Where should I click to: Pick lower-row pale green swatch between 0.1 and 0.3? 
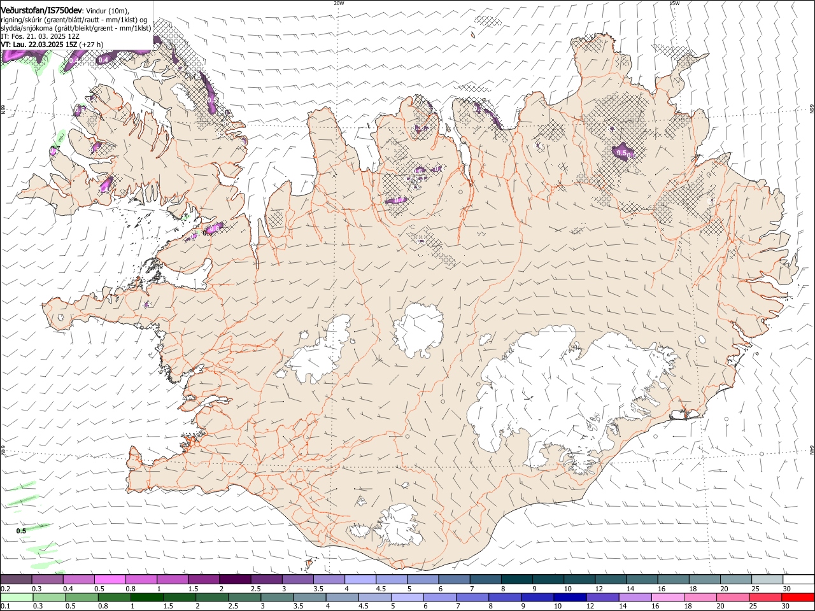click(17, 597)
